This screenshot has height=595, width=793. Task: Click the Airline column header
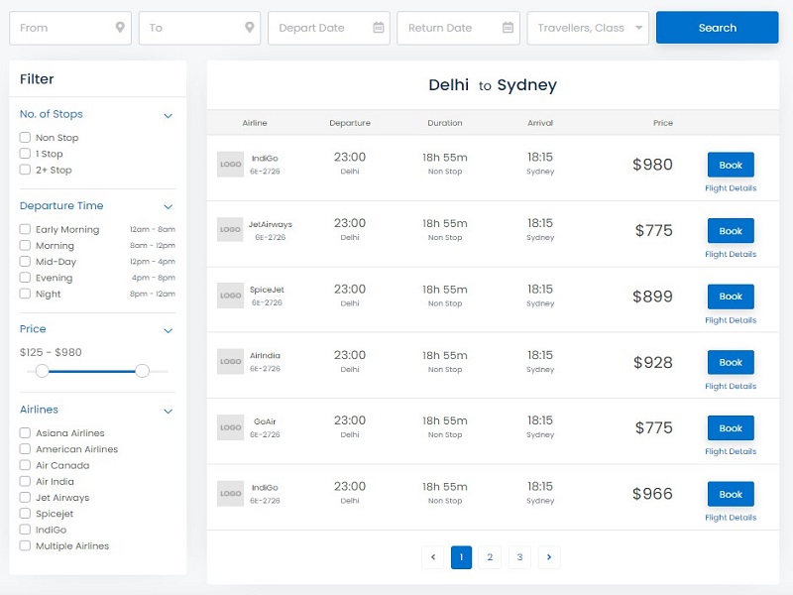(255, 123)
